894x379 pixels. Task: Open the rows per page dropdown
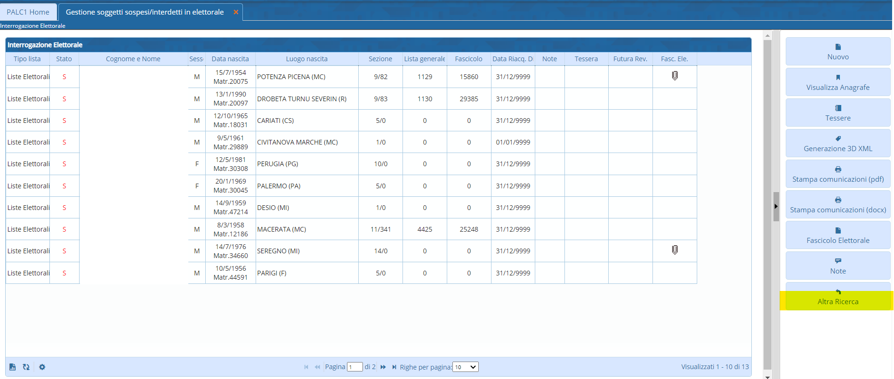(x=465, y=367)
